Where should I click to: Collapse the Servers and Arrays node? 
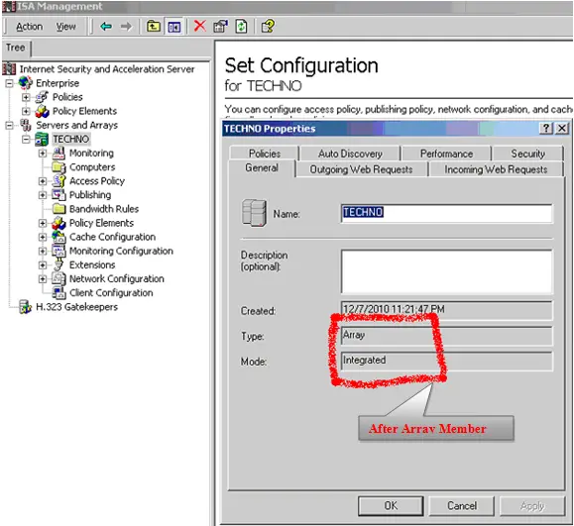coord(9,126)
